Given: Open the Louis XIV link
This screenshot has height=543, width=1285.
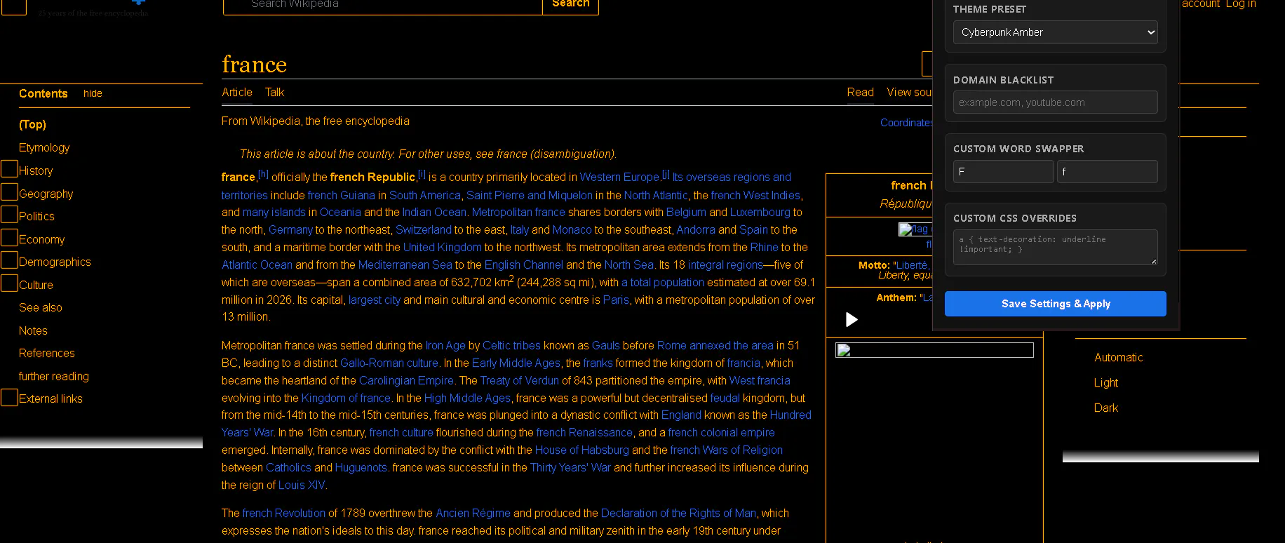Looking at the screenshot, I should (x=302, y=485).
